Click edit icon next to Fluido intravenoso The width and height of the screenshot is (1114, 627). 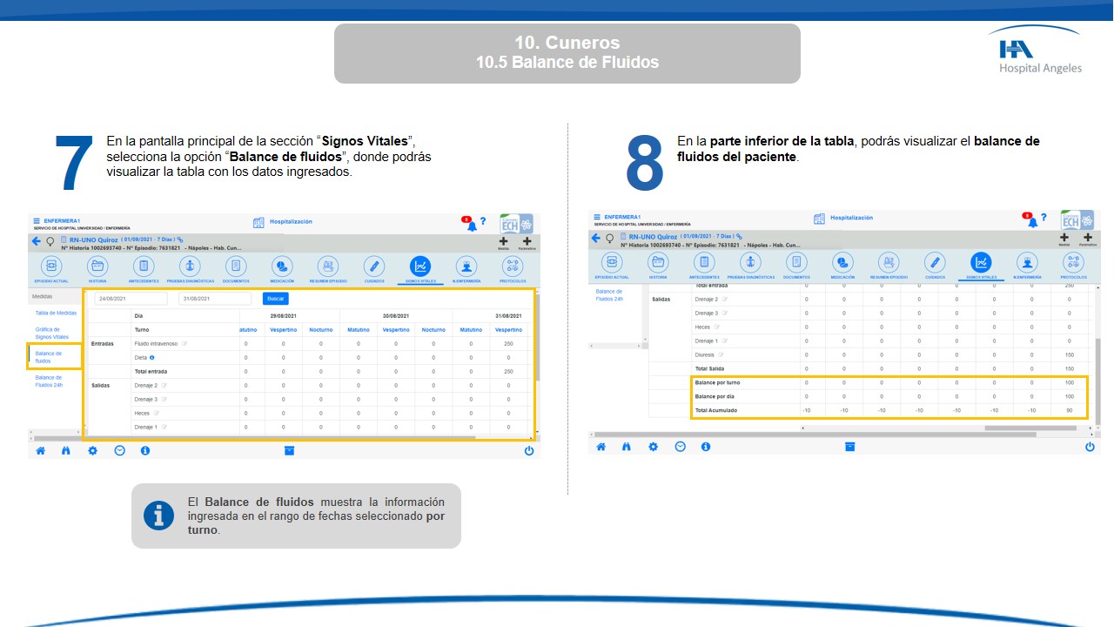pyautogui.click(x=184, y=344)
